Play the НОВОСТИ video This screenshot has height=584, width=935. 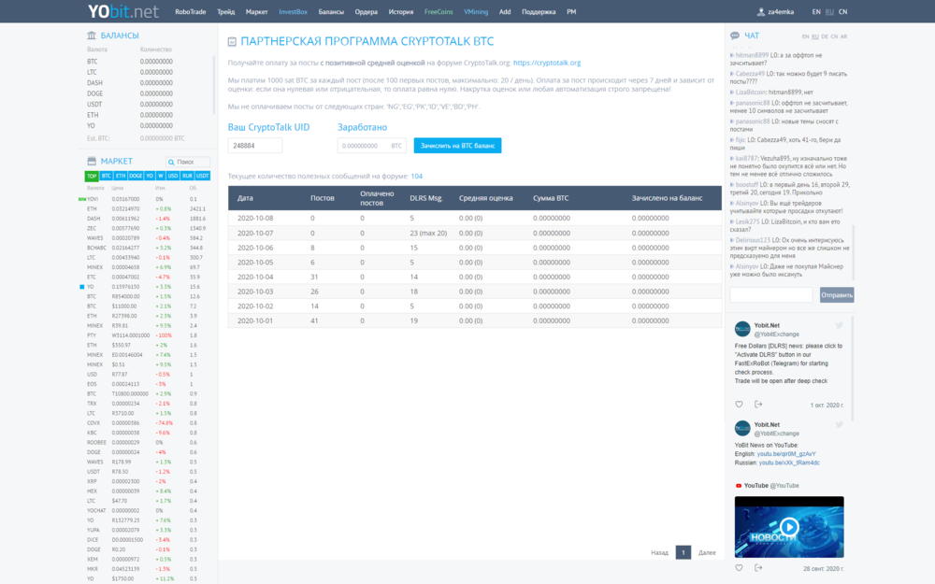pos(789,526)
